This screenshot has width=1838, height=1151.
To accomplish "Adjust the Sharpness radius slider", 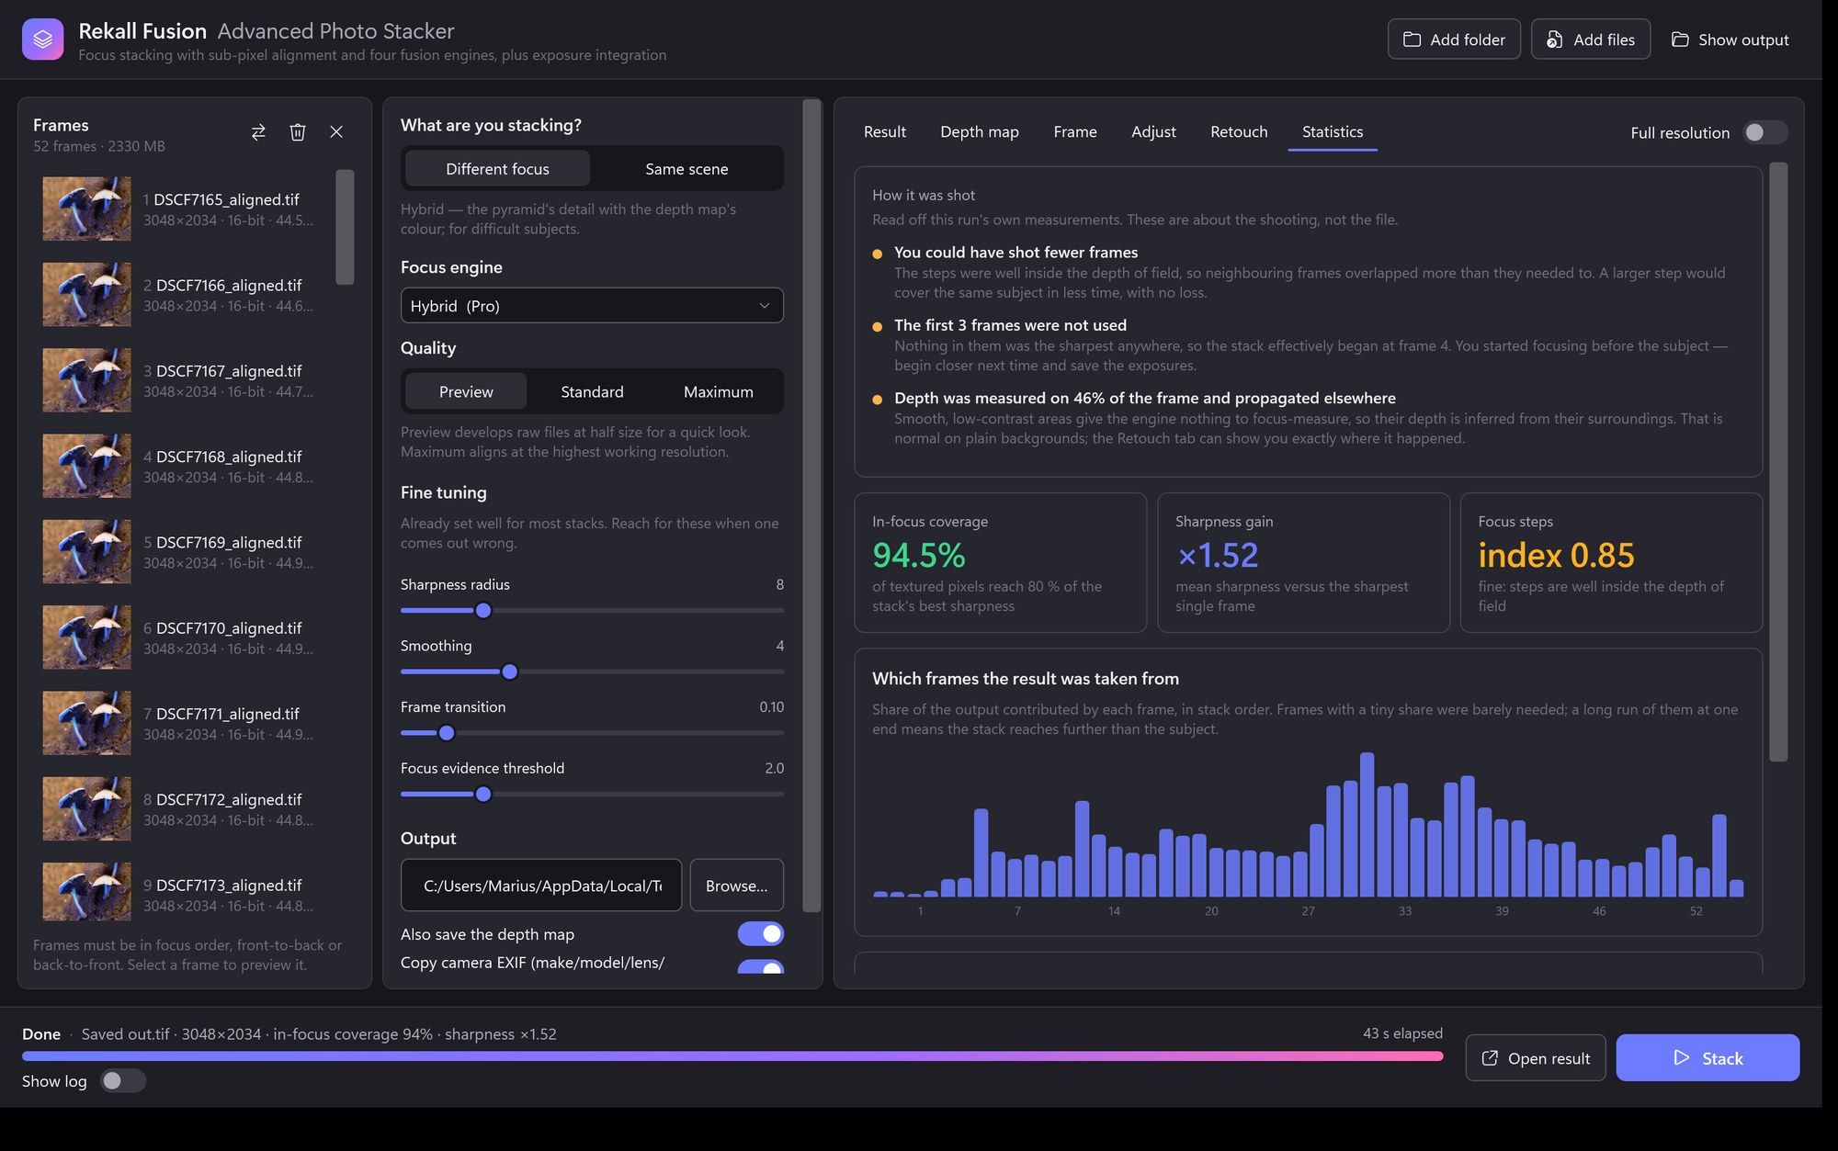I will [592, 610].
